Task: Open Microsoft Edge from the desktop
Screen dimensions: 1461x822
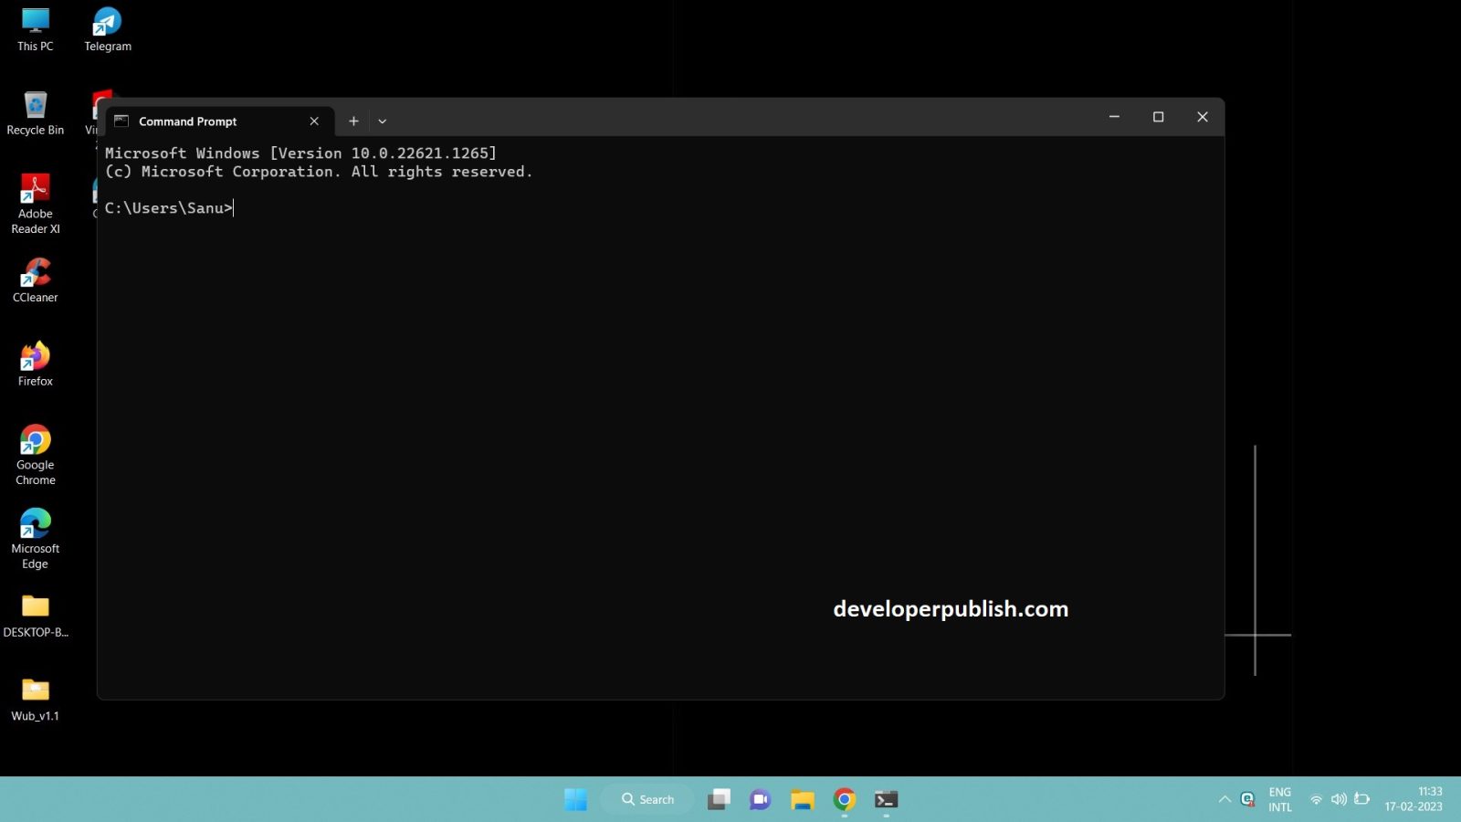Action: tap(35, 524)
